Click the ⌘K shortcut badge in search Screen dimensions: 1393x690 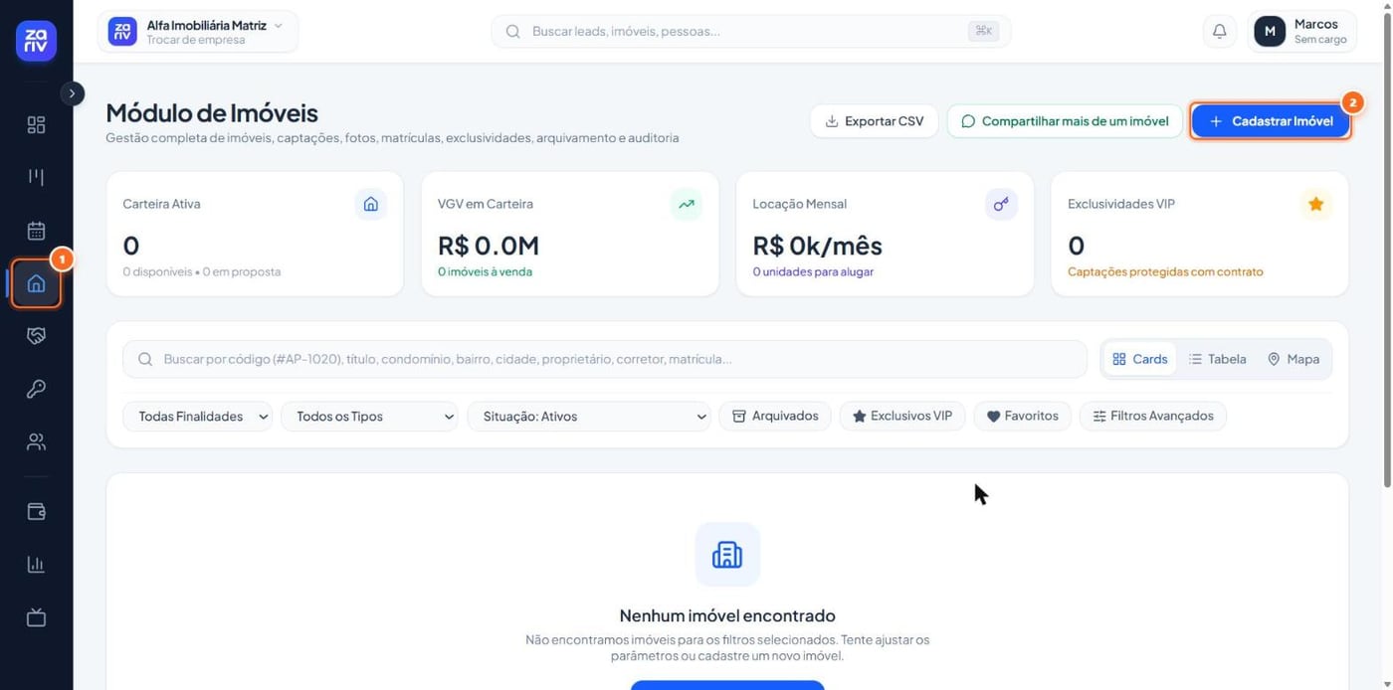pyautogui.click(x=983, y=32)
